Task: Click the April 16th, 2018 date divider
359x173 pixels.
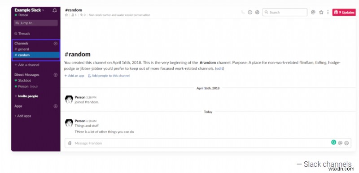Action: 208,88
